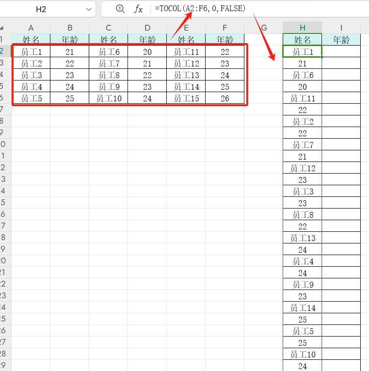Select cell F2 containing 22
This screenshot has height=371, width=369.
coord(225,51)
